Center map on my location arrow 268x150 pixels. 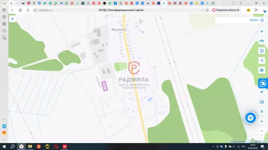pyautogui.click(x=261, y=92)
